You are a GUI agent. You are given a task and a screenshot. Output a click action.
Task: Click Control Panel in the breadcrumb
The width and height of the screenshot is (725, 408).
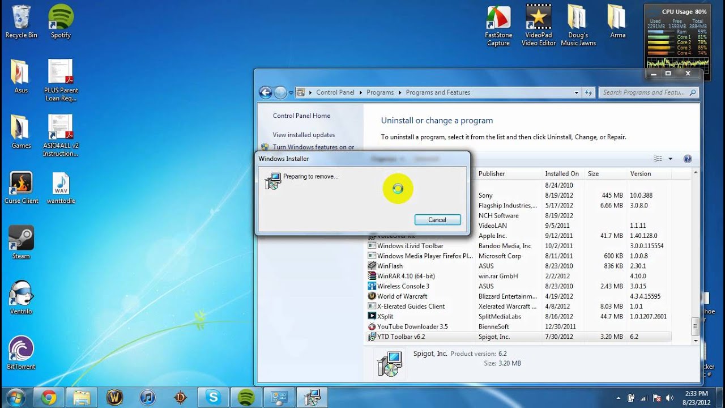[x=335, y=92]
